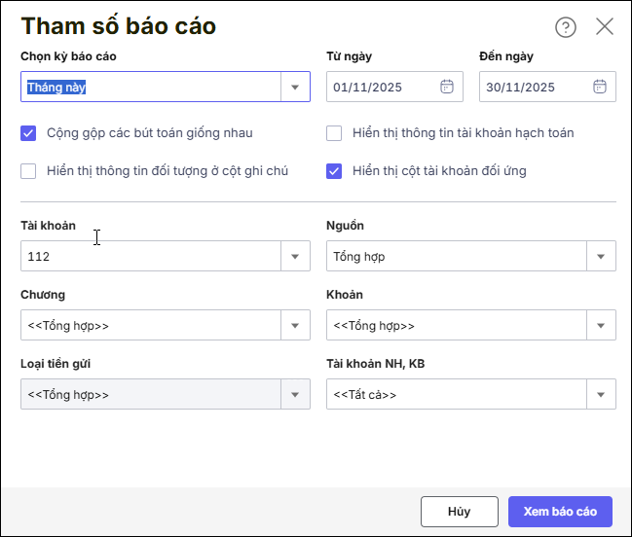
Task: Open calendar picker for Từ ngày
Action: (447, 87)
